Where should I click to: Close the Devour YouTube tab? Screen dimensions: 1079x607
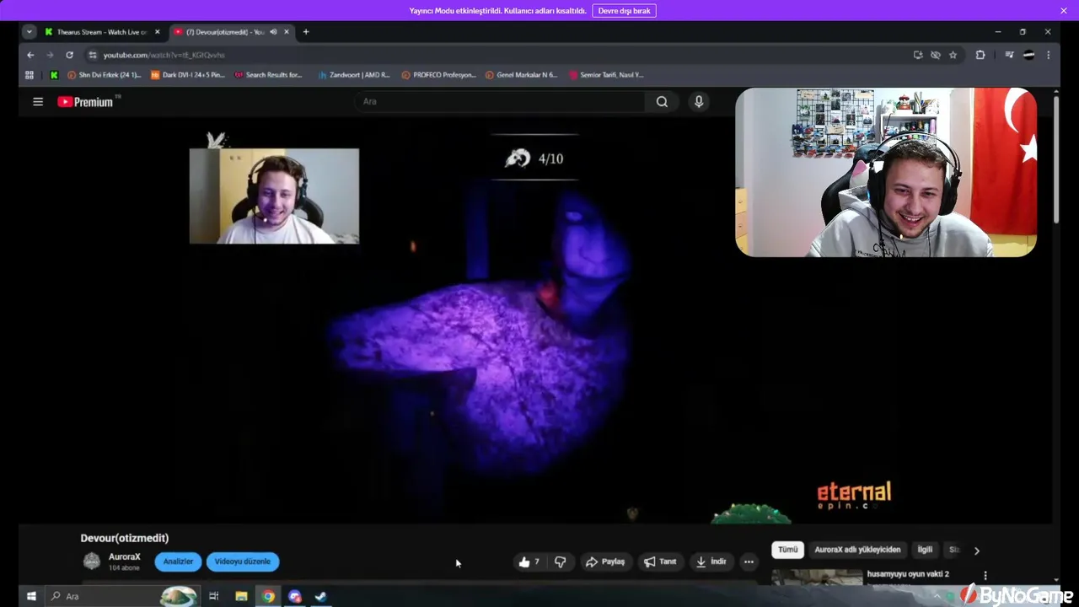tap(287, 32)
